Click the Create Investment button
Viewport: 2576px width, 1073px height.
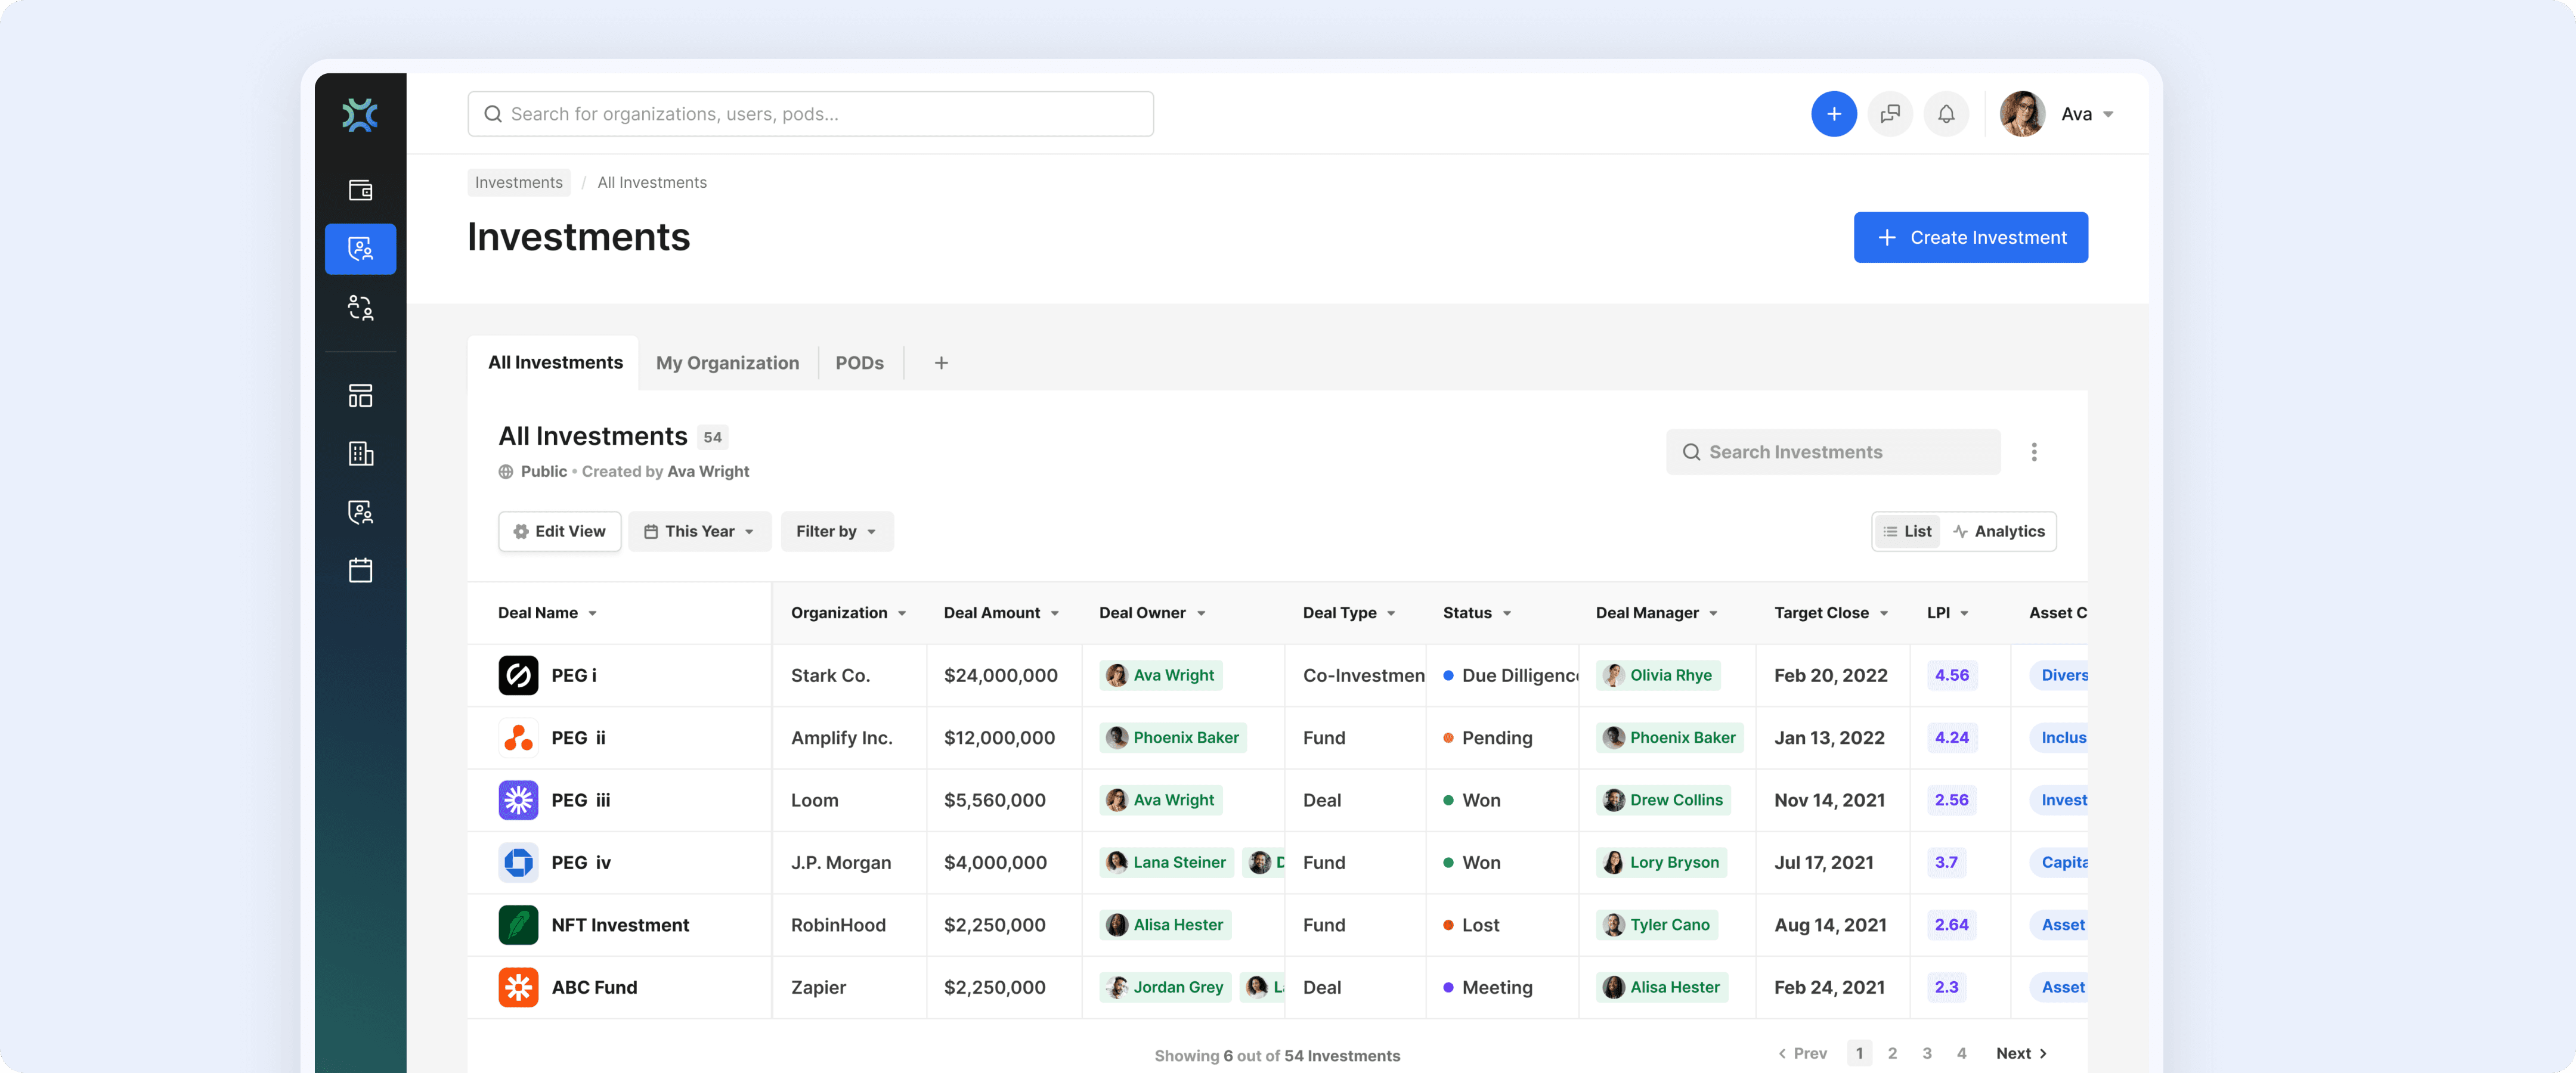[1970, 237]
